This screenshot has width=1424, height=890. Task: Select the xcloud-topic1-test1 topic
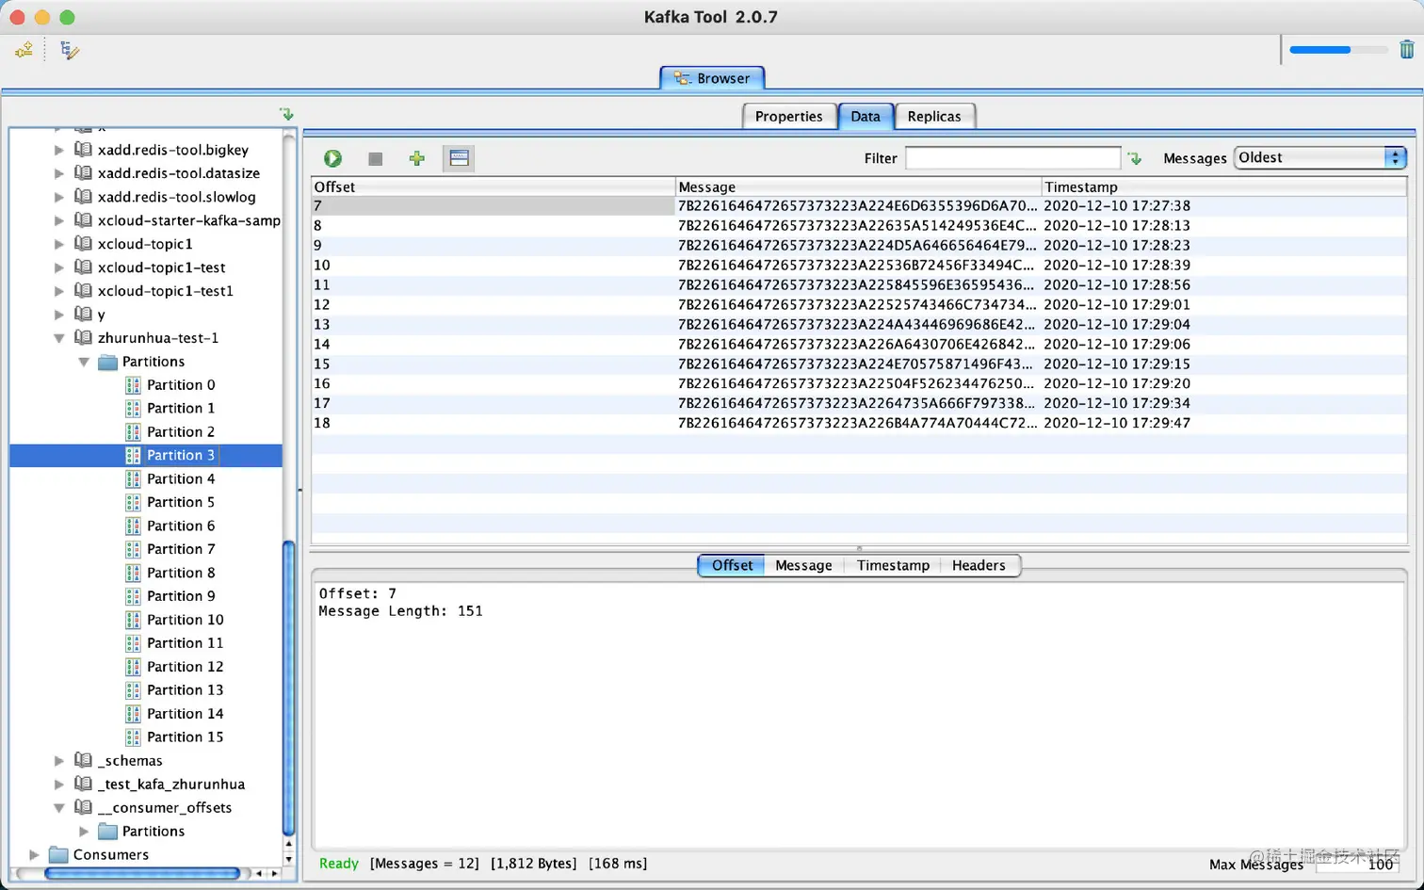[x=165, y=291]
